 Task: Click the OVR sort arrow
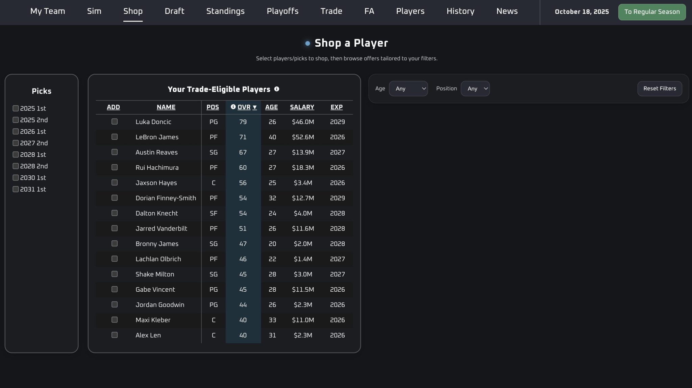[x=255, y=107]
